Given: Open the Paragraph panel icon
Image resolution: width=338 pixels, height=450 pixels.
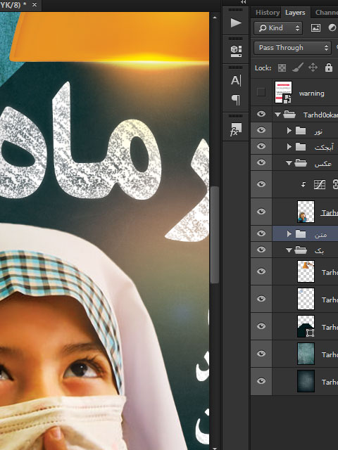Looking at the screenshot, I should pyautogui.click(x=236, y=100).
